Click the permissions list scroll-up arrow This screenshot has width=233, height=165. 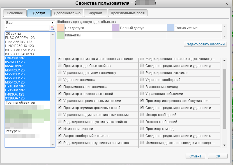point(224,60)
